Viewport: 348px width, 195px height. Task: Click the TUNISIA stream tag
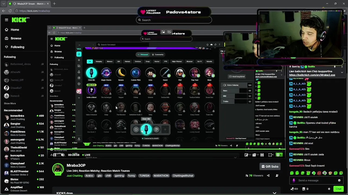click(x=144, y=176)
